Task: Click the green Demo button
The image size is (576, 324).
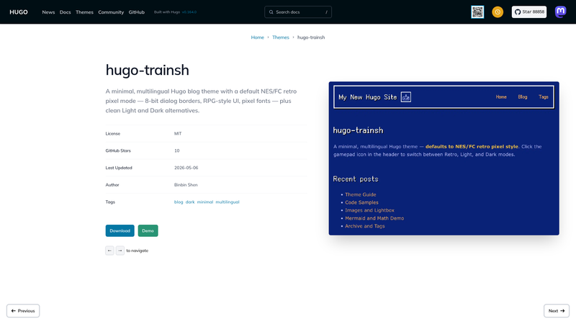Action: click(x=148, y=230)
